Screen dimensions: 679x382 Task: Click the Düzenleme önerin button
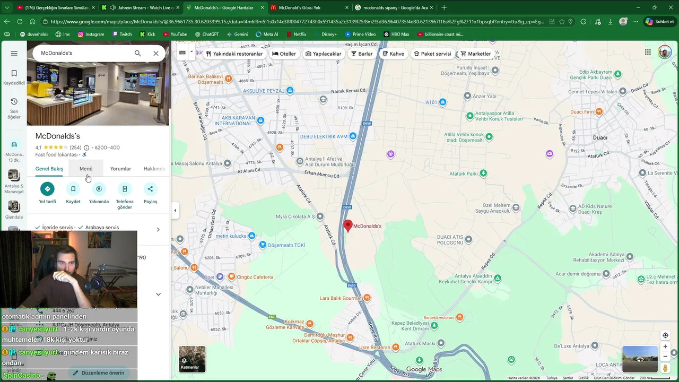coord(99,373)
